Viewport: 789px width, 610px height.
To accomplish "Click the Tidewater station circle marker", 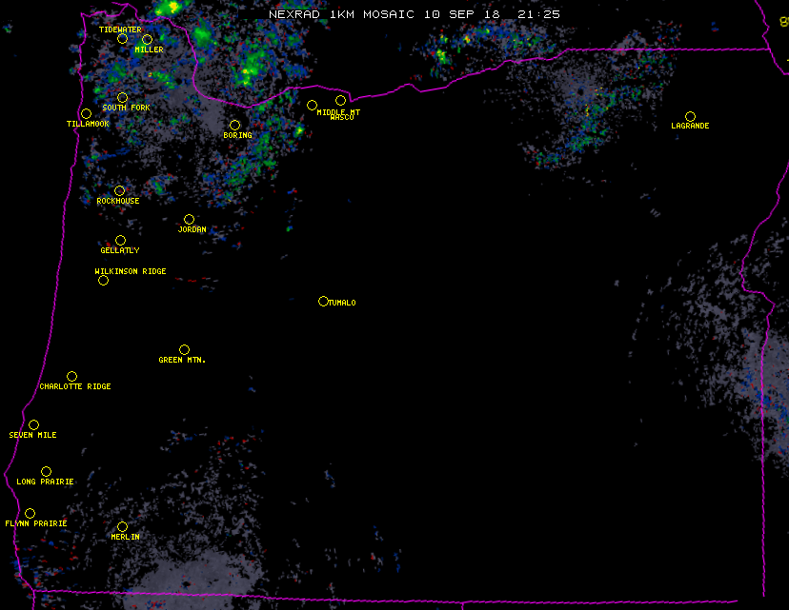I will [122, 39].
